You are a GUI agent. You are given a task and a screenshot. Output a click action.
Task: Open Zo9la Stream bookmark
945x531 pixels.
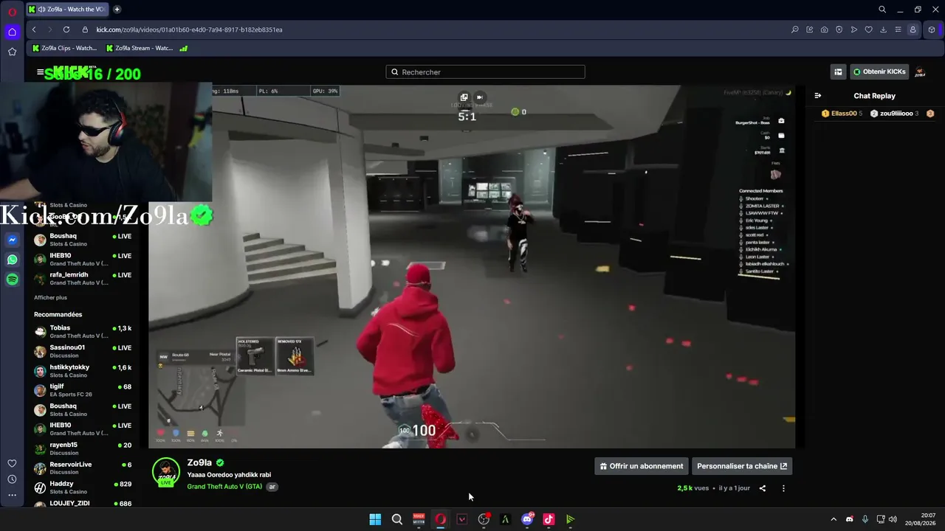coord(140,48)
